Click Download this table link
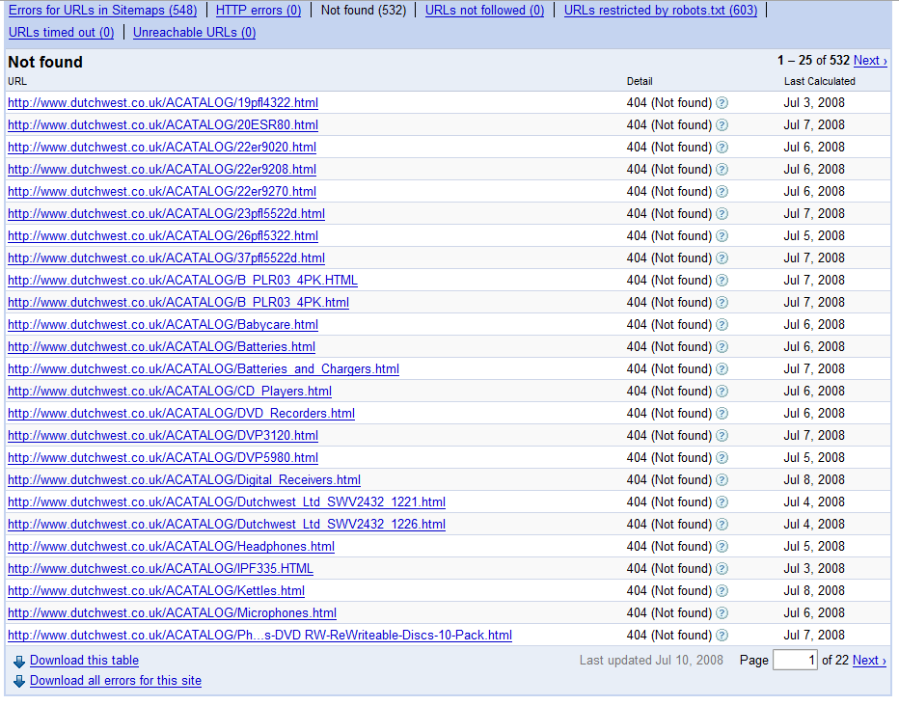 pos(84,661)
